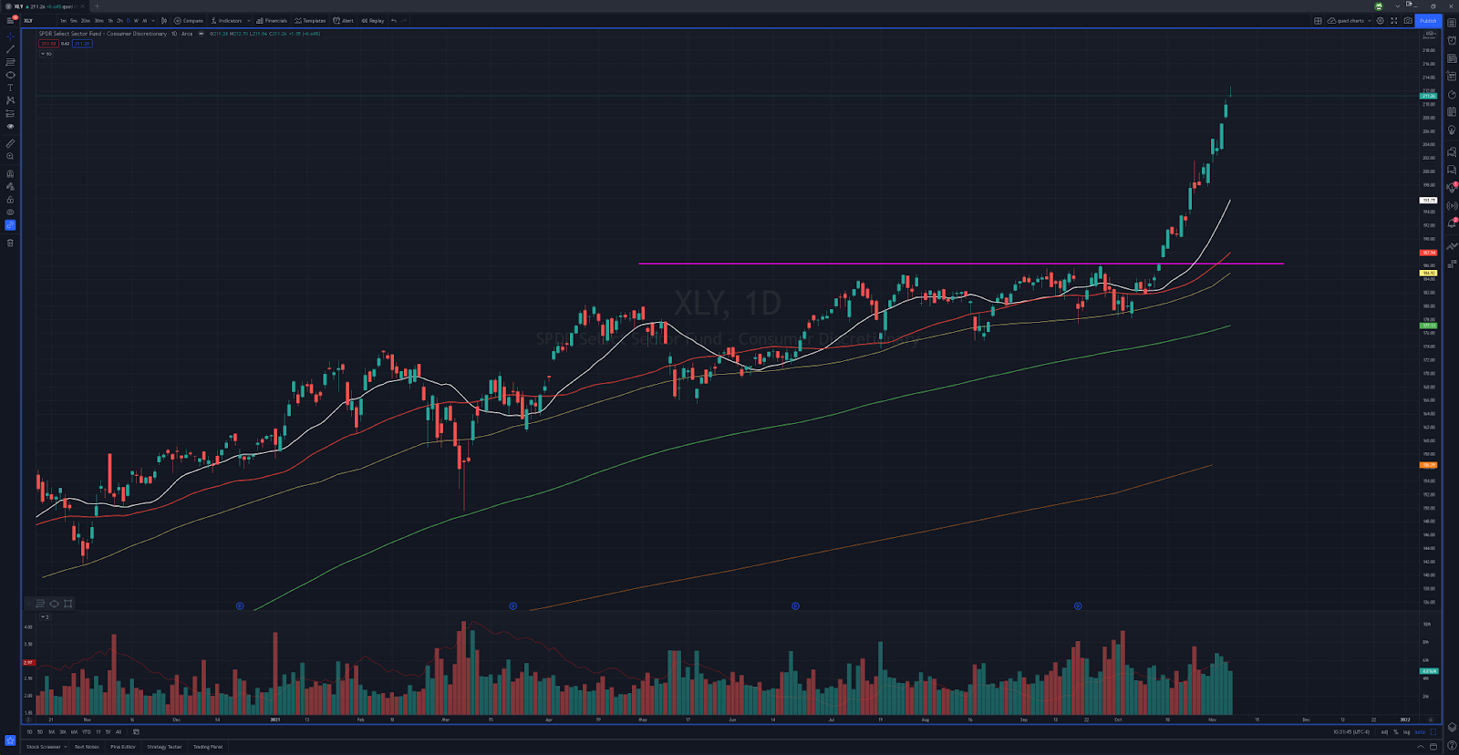Open chart settings gear icon
The height and width of the screenshot is (755, 1459).
[1380, 20]
